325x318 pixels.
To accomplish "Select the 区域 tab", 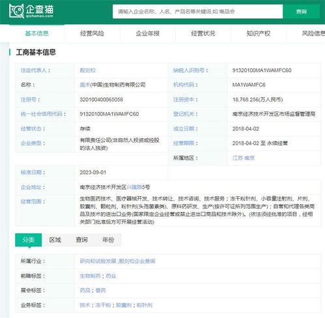I will (x=55, y=240).
